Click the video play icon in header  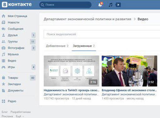[x=118, y=5]
